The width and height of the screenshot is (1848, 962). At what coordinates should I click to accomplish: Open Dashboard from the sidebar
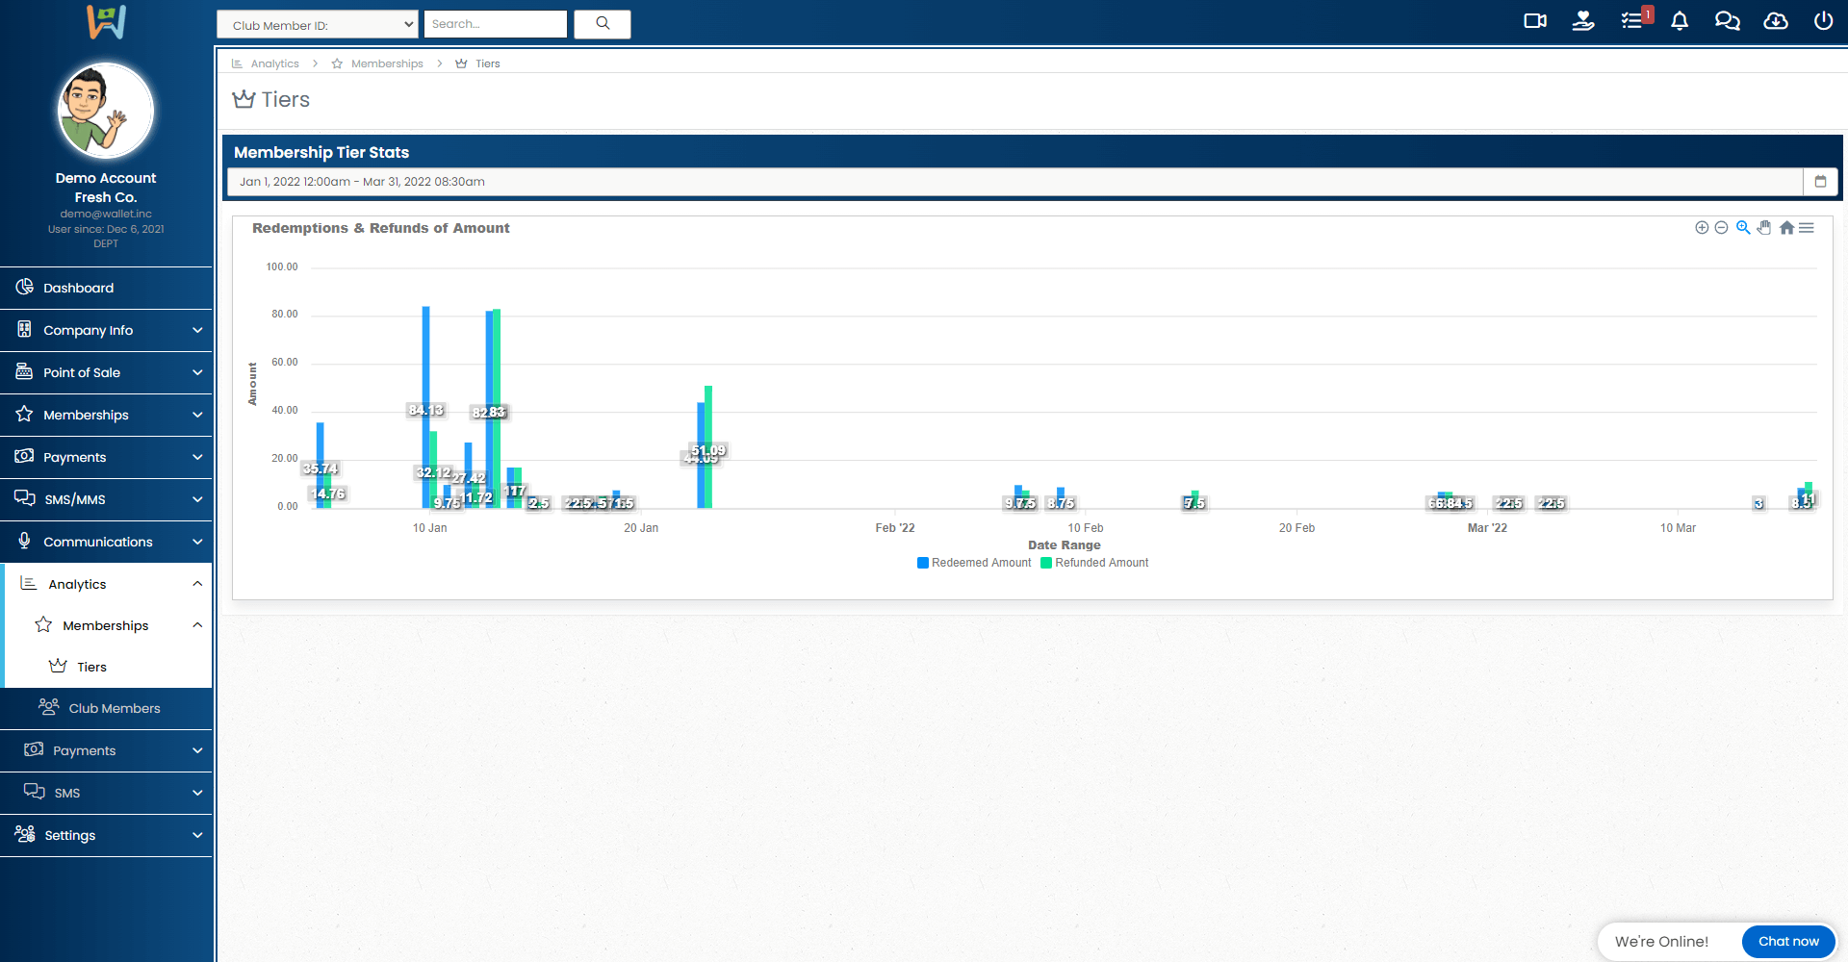(x=78, y=288)
